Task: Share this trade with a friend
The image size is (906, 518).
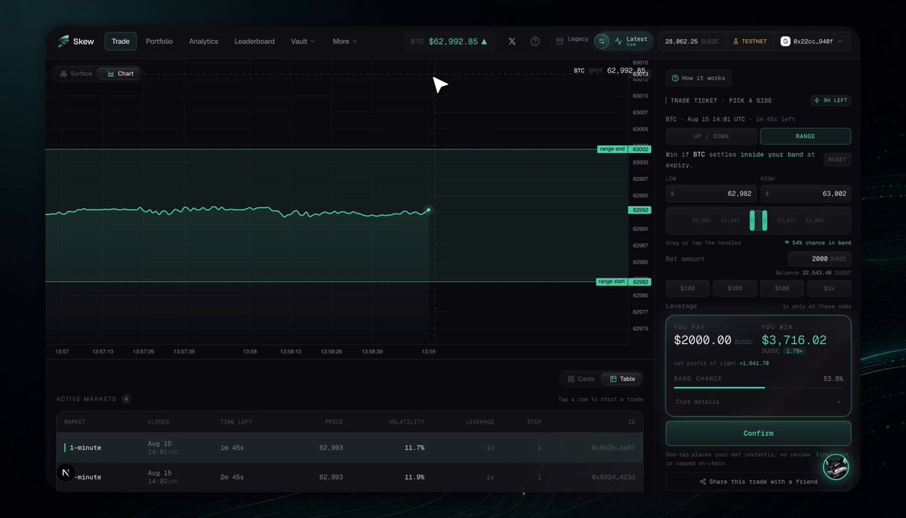Action: pos(758,481)
